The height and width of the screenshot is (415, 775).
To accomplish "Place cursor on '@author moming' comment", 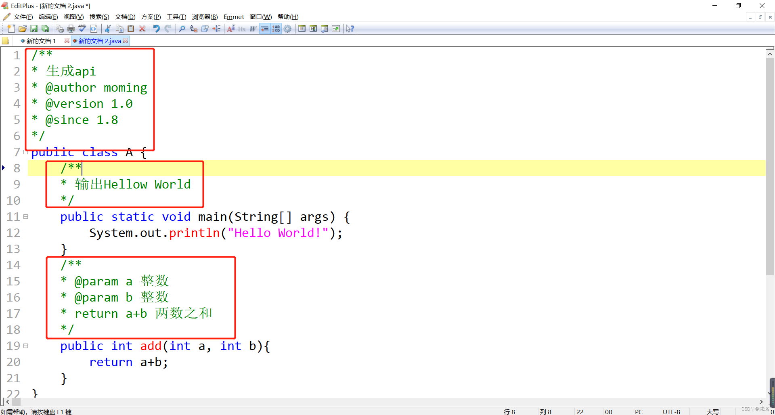I will click(x=96, y=88).
